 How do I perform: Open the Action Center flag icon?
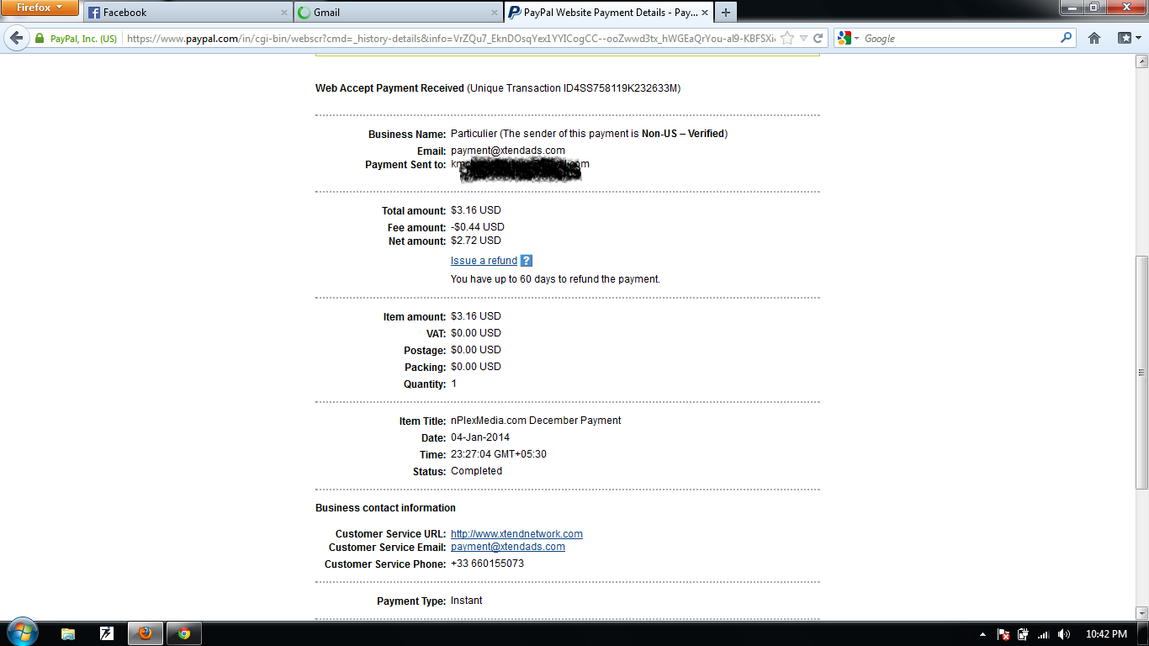click(x=1003, y=634)
